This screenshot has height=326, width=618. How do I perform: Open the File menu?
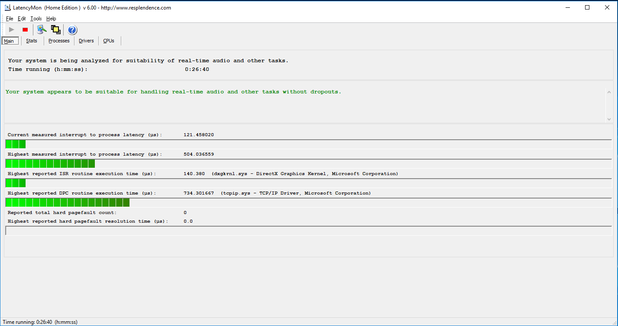[10, 19]
